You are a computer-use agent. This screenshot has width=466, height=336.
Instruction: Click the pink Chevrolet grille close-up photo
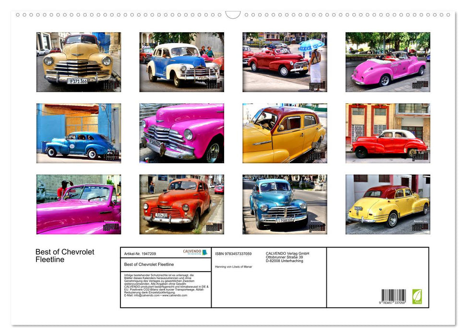(182, 133)
